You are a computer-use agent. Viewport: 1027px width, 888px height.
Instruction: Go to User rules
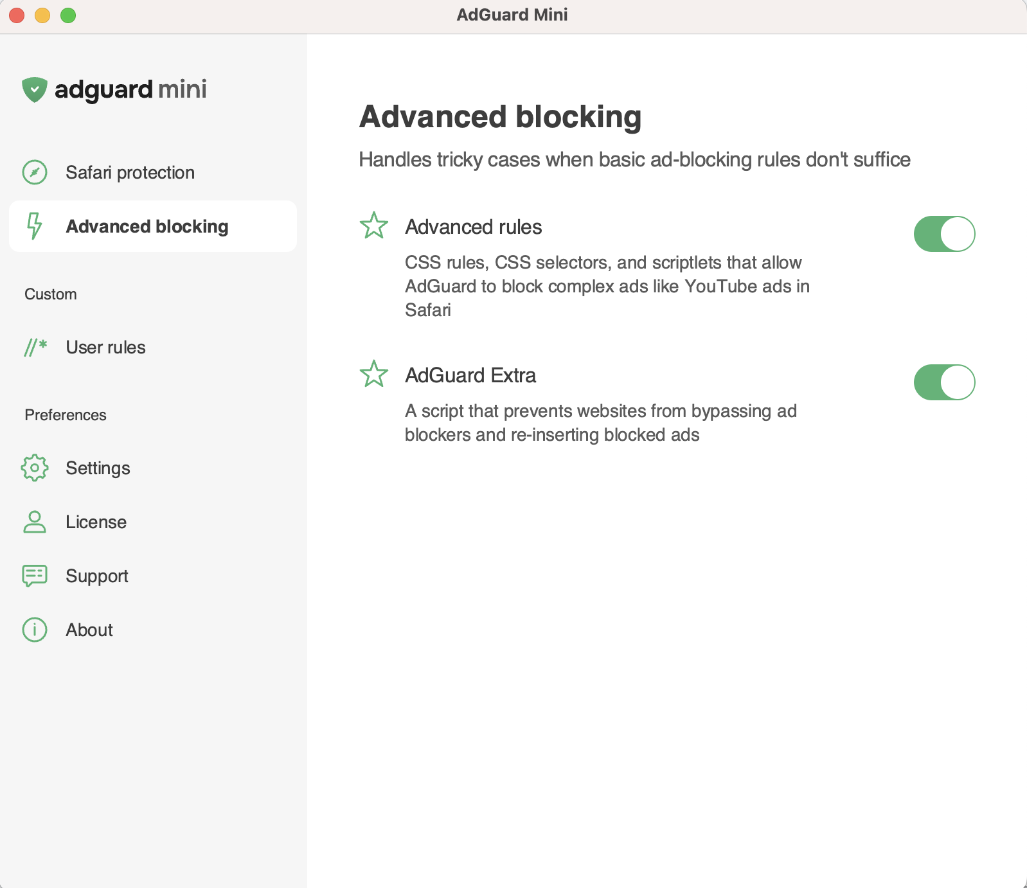coord(153,347)
